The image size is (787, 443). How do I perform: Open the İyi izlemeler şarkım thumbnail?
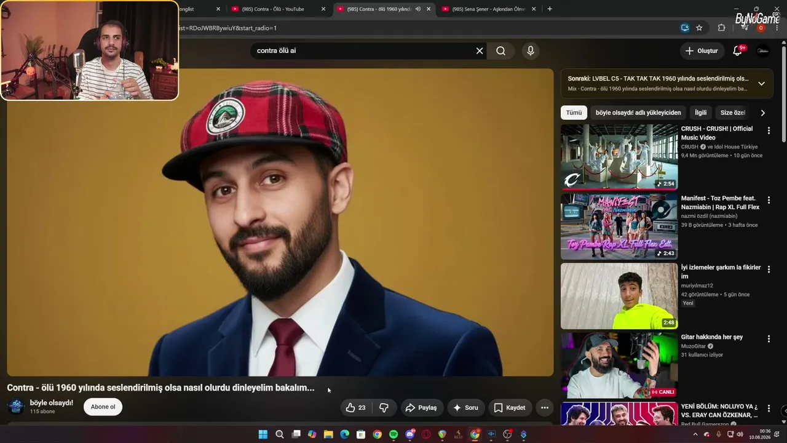pyautogui.click(x=619, y=296)
